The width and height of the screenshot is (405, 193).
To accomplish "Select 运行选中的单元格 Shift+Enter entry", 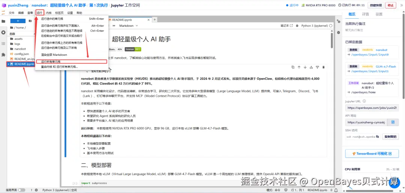I will coord(71,19).
